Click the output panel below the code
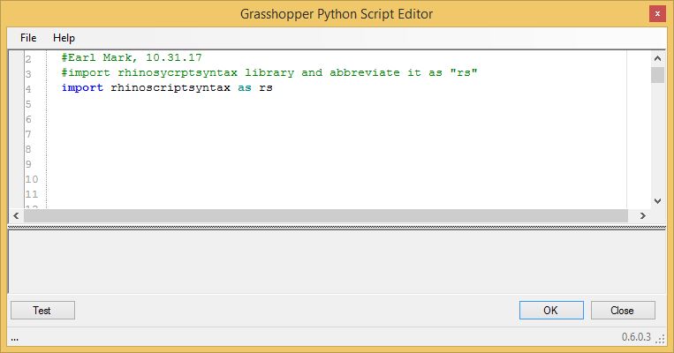 pyautogui.click(x=337, y=262)
